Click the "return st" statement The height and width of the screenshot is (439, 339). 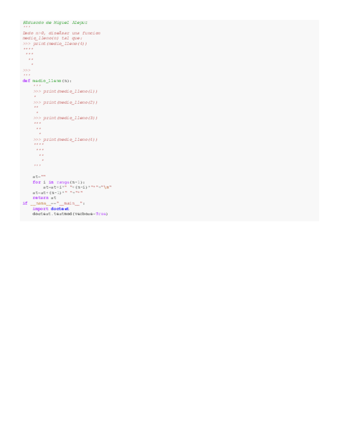[x=44, y=198]
